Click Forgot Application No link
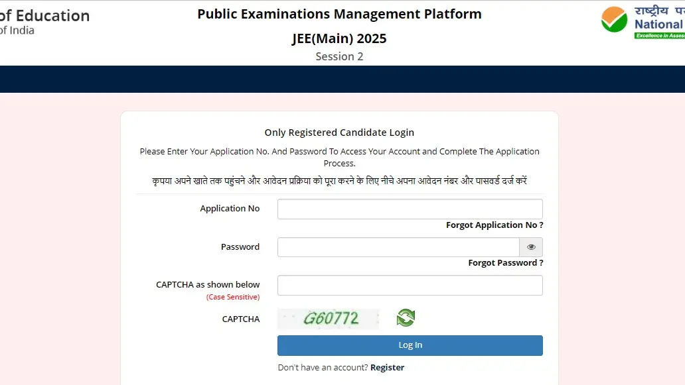Screen dimensions: 685x385 [494, 225]
